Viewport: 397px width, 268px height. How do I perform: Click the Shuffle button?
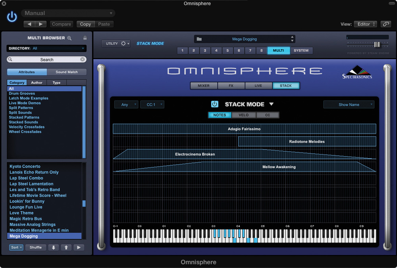(36, 247)
